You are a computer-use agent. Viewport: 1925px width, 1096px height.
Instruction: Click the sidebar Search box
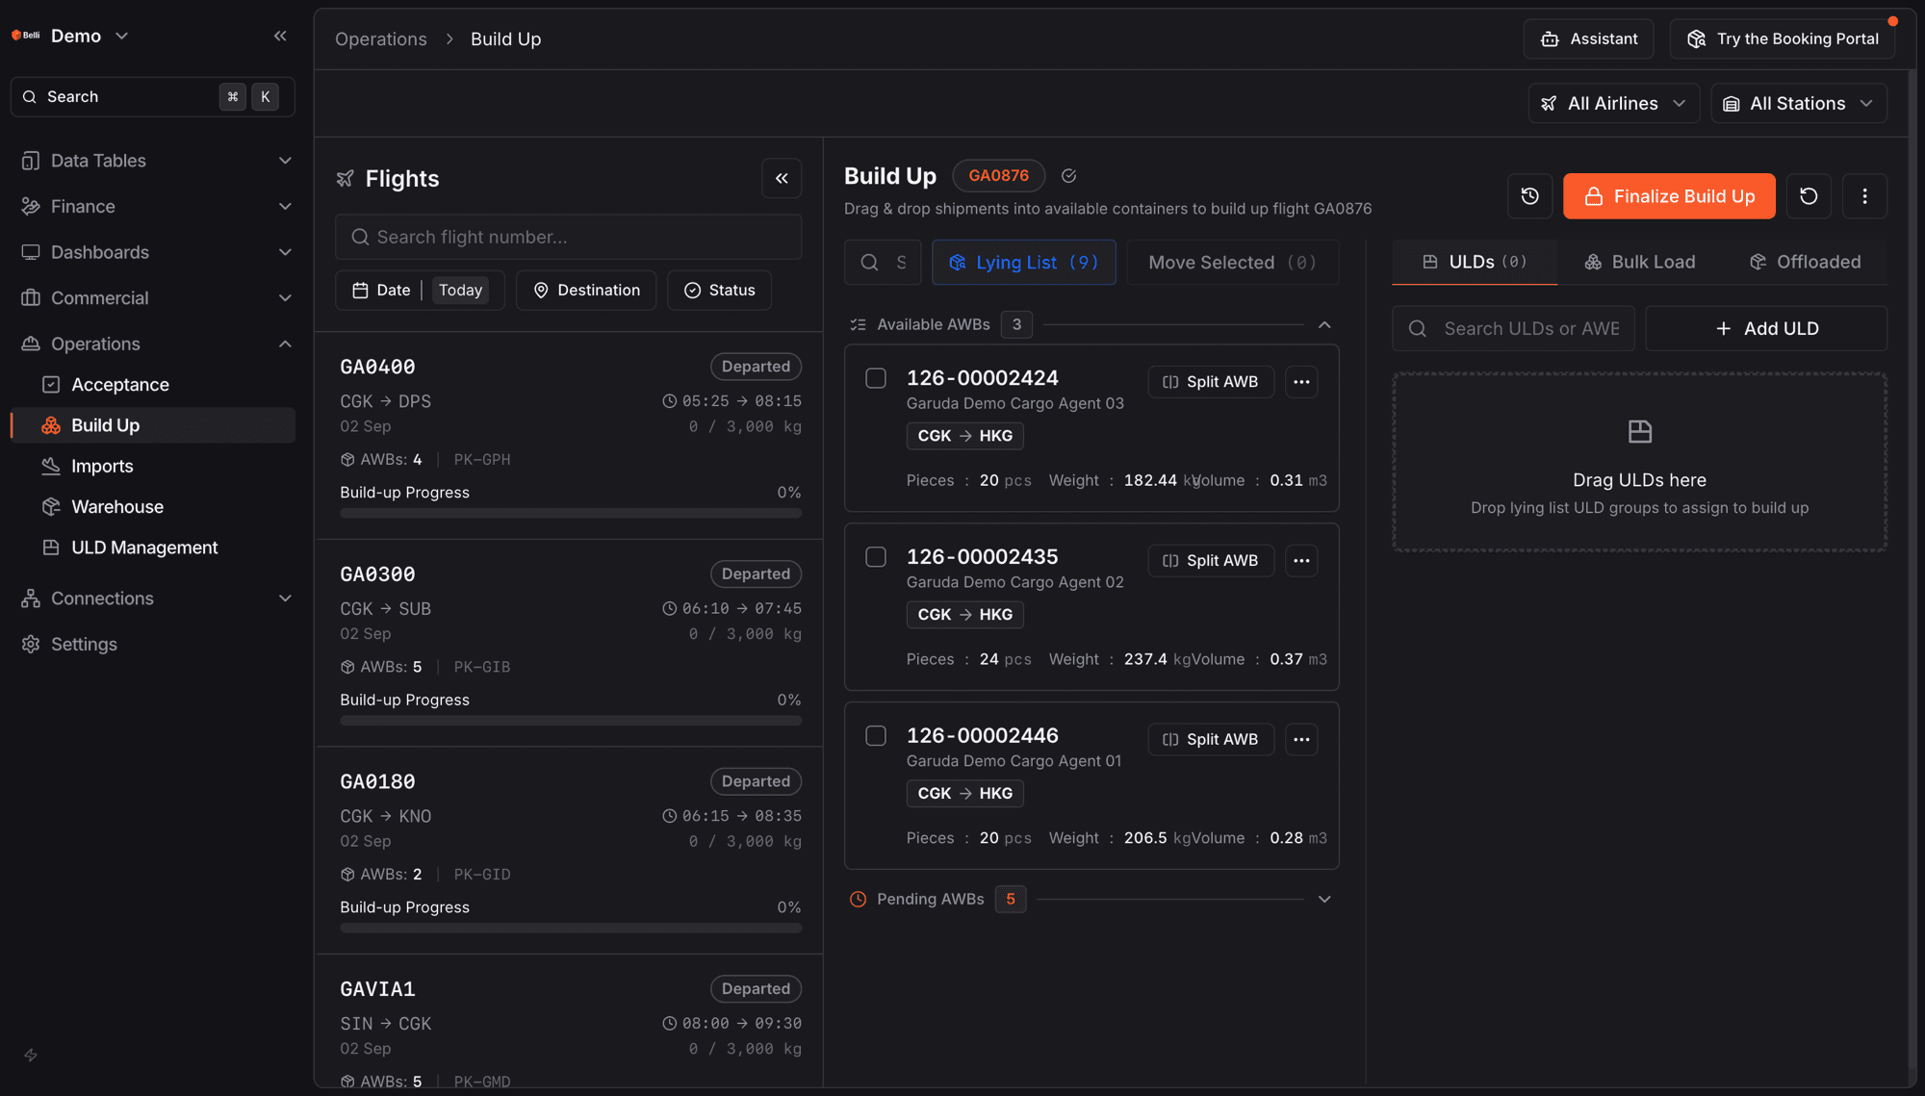(x=153, y=97)
